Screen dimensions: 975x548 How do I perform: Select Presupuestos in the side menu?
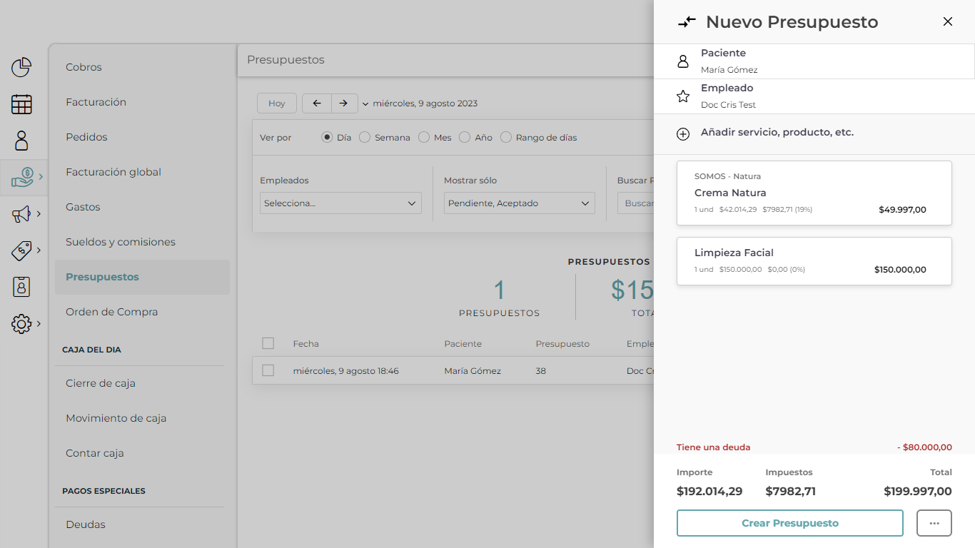click(x=142, y=277)
